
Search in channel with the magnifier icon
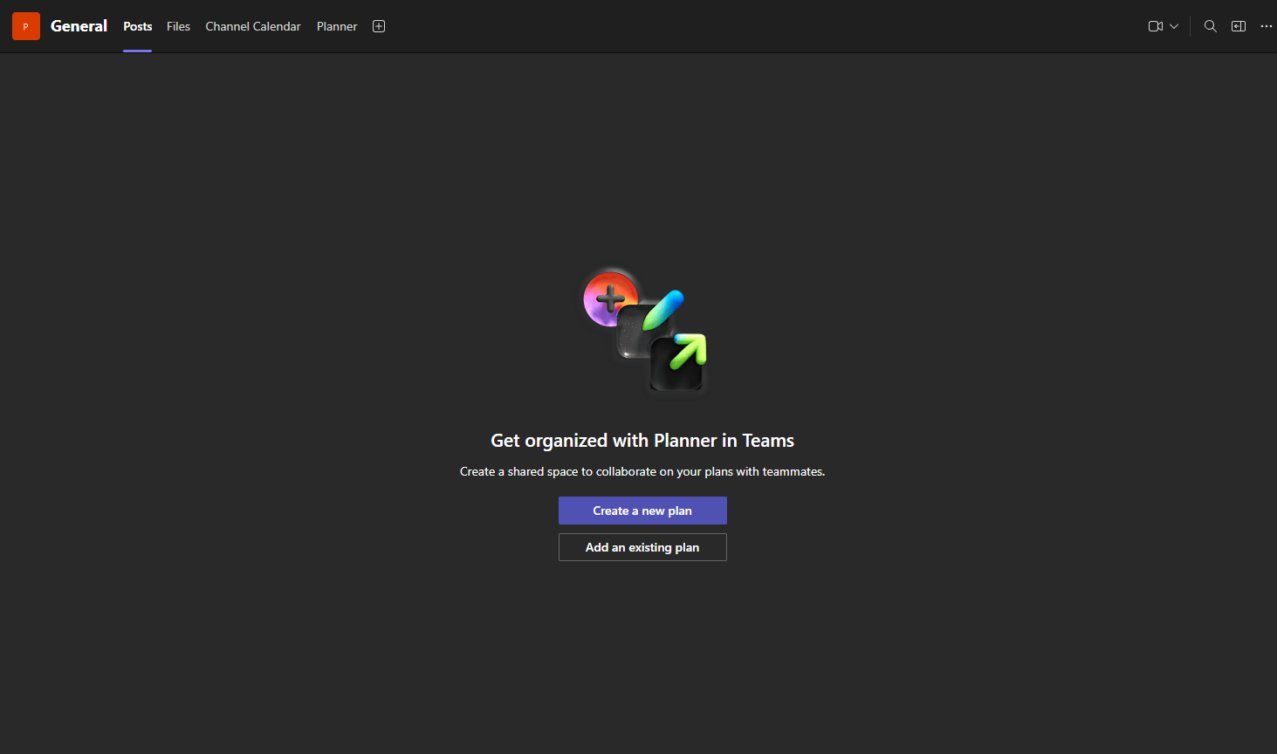click(x=1211, y=26)
